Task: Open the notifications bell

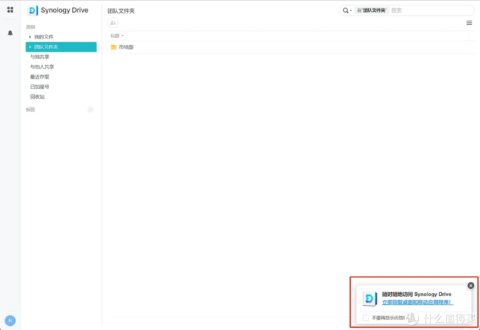Action: pyautogui.click(x=10, y=33)
